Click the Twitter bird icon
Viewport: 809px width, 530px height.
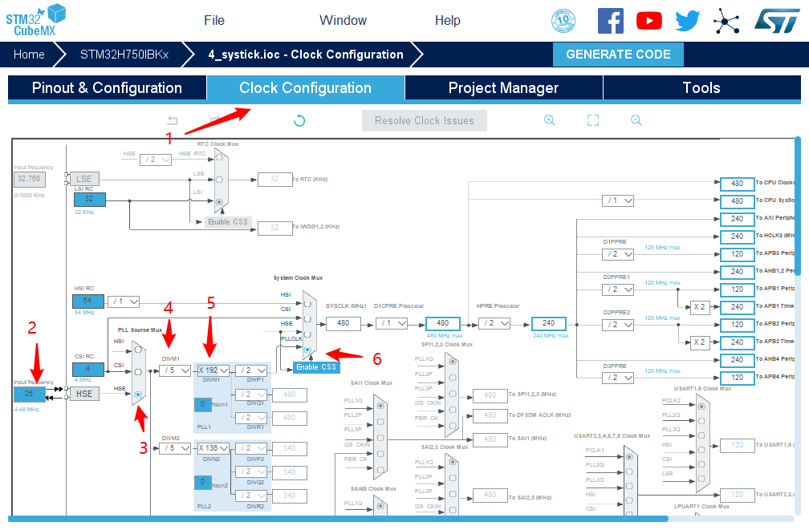pyautogui.click(x=688, y=21)
